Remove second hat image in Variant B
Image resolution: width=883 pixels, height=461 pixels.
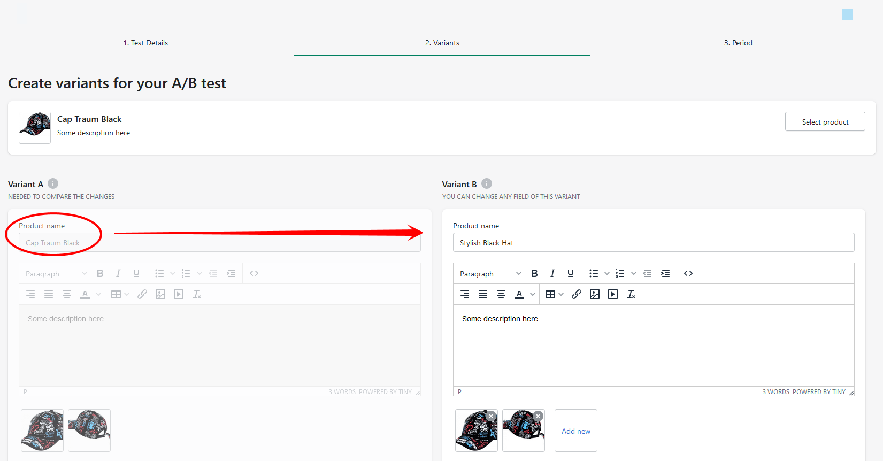click(x=538, y=416)
